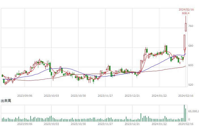Viewport: 199px width, 126px height.
Task: Click the 680 price axis label
Action: [x=191, y=46]
